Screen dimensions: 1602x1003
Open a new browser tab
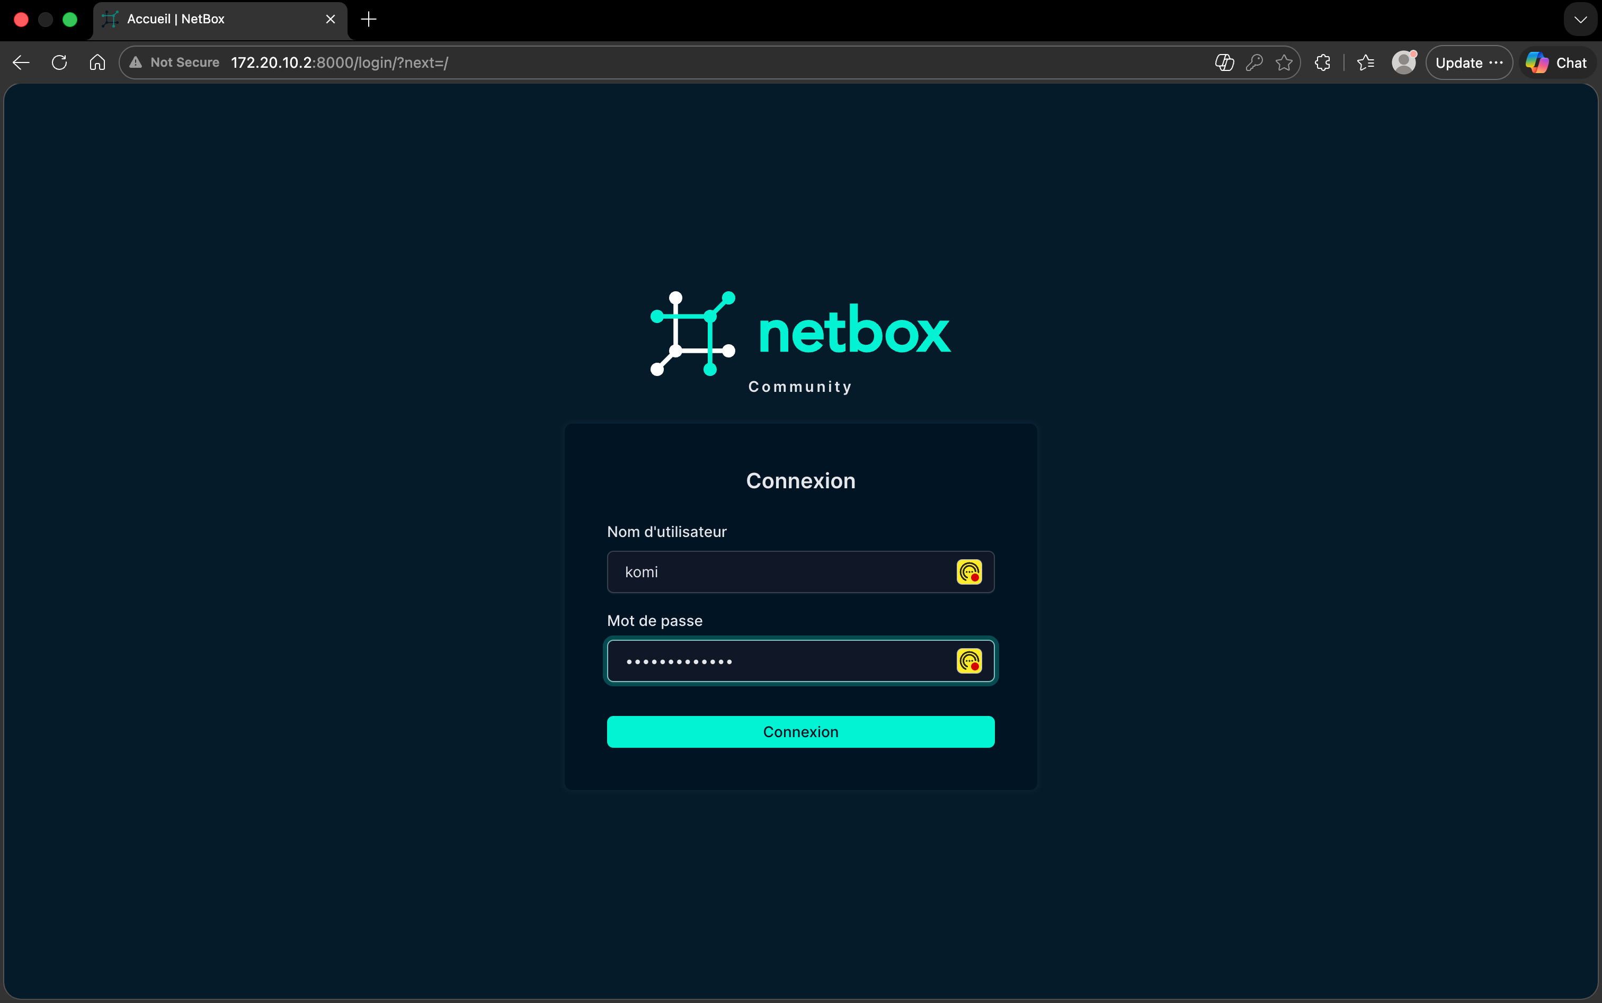coord(369,19)
